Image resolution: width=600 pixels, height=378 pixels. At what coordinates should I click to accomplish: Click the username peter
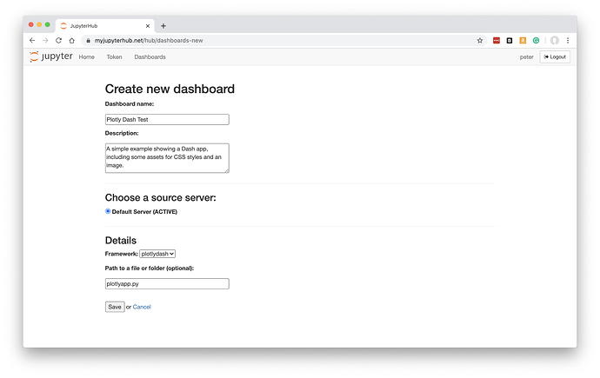[x=527, y=57]
